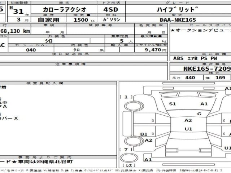Select the first registration year H31
Screen dimensions: 231x173
coord(17,10)
